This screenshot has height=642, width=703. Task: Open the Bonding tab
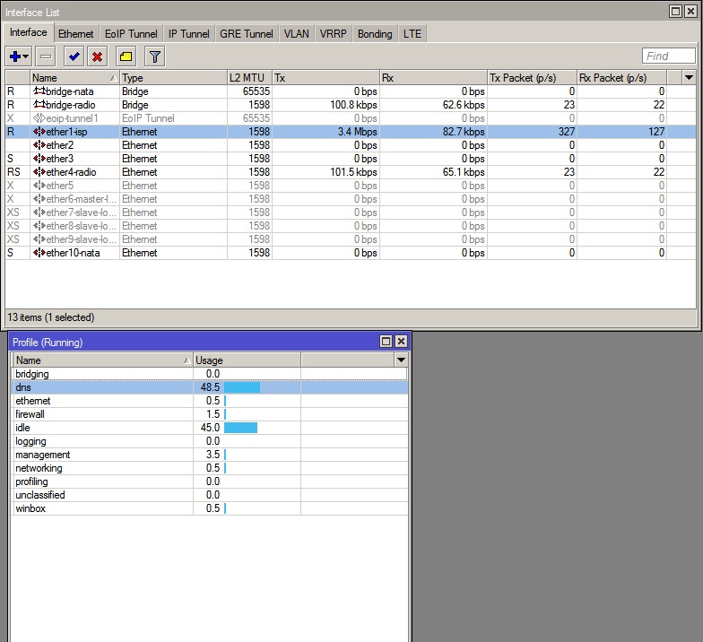coord(375,34)
